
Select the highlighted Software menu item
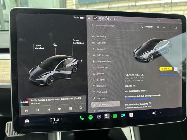tap(106, 104)
